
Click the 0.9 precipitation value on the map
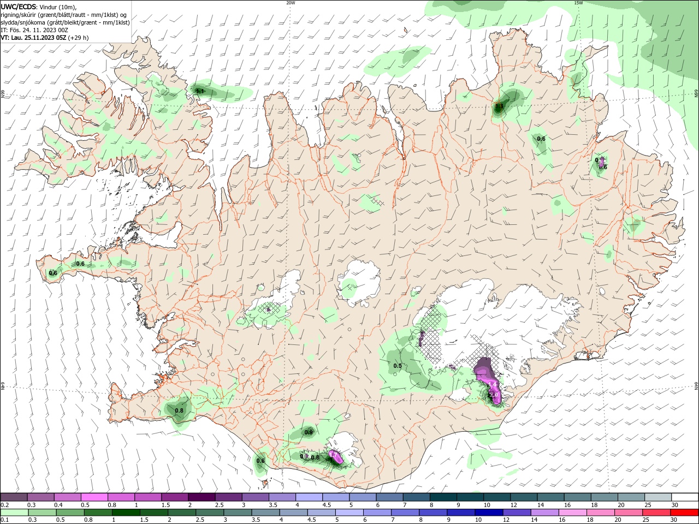click(309, 432)
